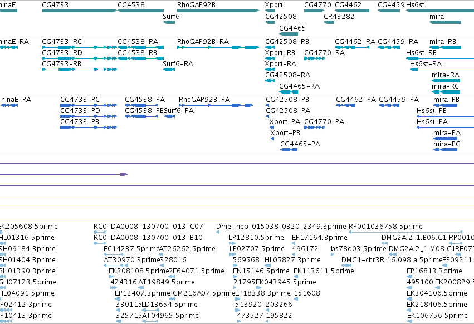Select the EP16813.3prime EST label
474x324 pixels.
tap(434, 271)
